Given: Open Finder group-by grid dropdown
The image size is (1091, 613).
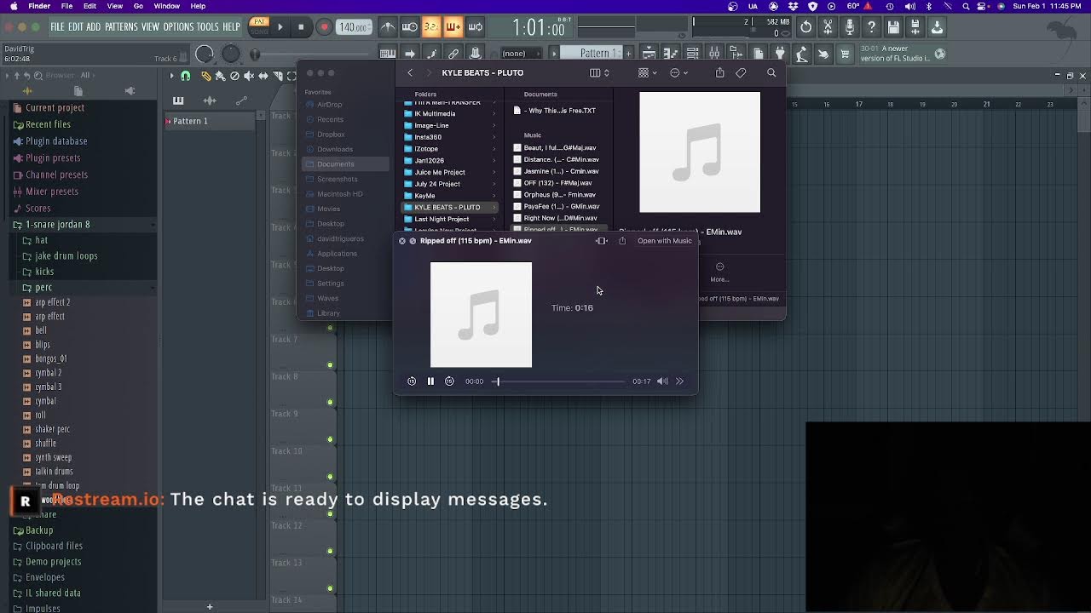Looking at the screenshot, I should click(x=647, y=73).
